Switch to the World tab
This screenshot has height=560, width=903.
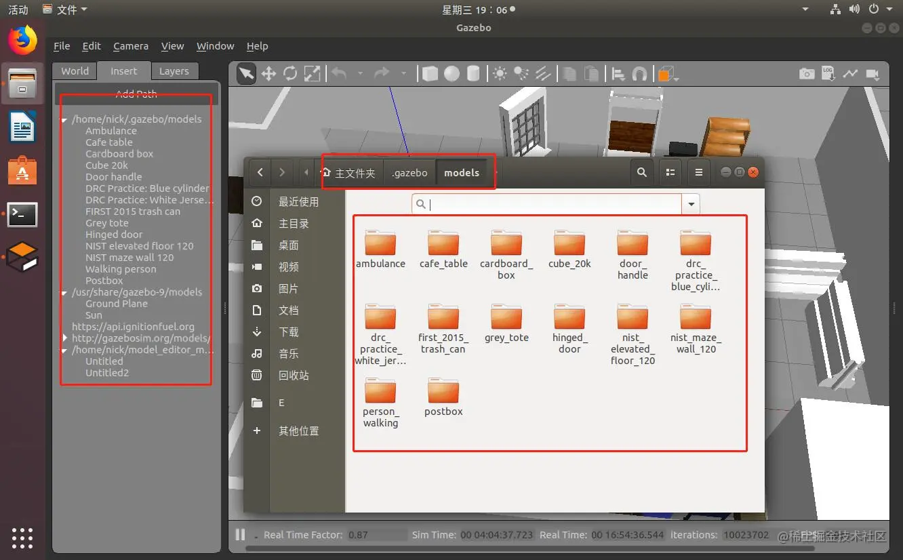click(75, 71)
